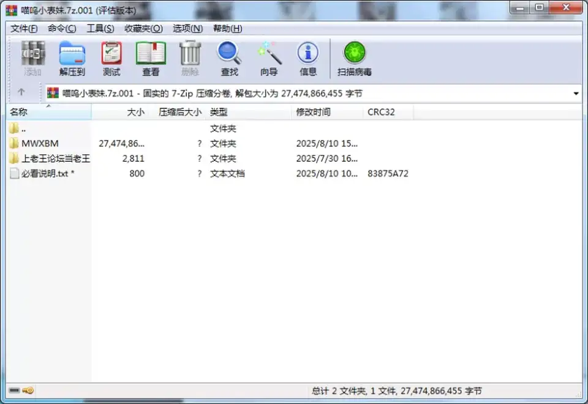Image resolution: width=588 pixels, height=404 pixels.
Task: Maximize the WinRAR window
Action: pyautogui.click(x=539, y=8)
